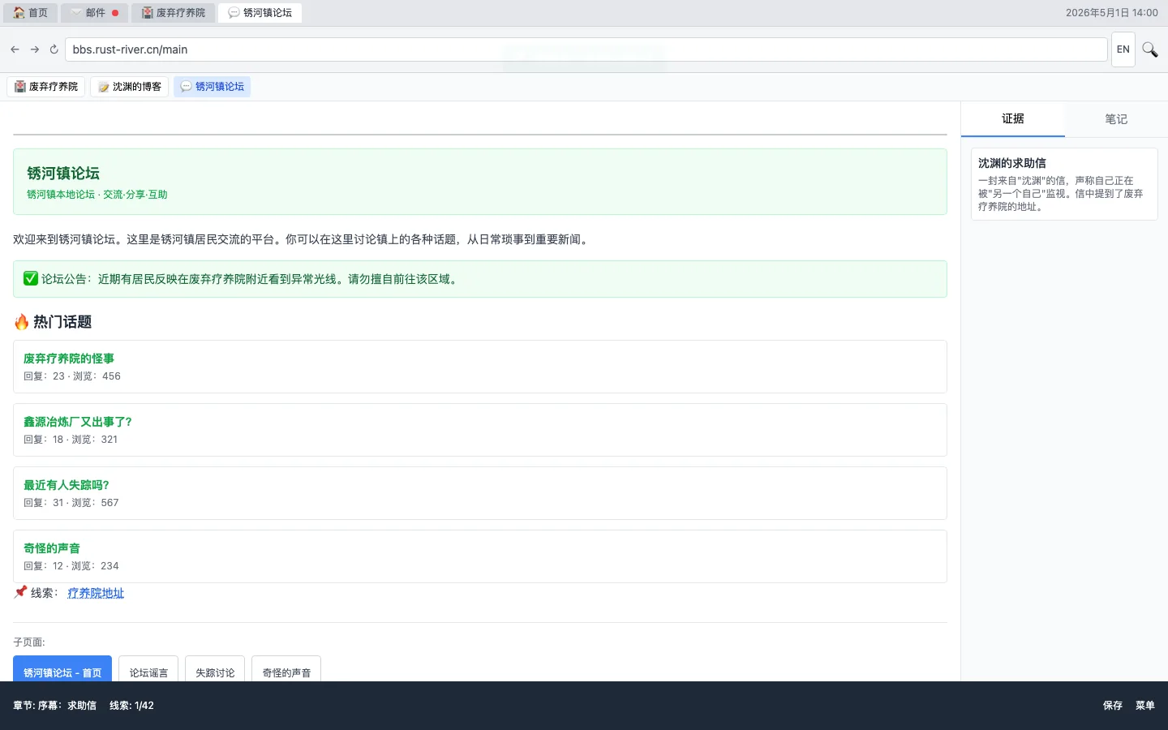Open search with magnifying glass icon
1168x730 pixels.
click(1149, 49)
